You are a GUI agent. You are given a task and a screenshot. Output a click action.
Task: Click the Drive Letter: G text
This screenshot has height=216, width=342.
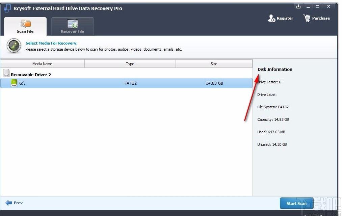[269, 82]
